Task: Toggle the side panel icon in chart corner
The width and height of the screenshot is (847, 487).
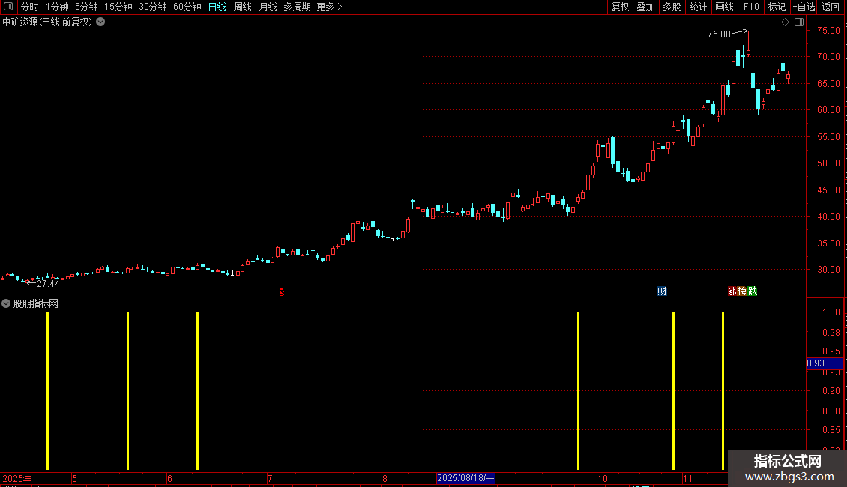Action: (x=799, y=22)
